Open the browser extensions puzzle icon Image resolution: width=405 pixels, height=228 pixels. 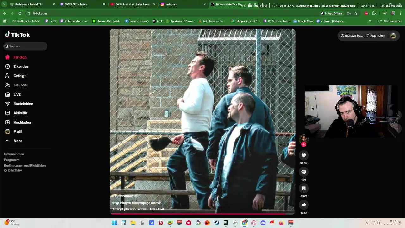[x=374, y=13]
